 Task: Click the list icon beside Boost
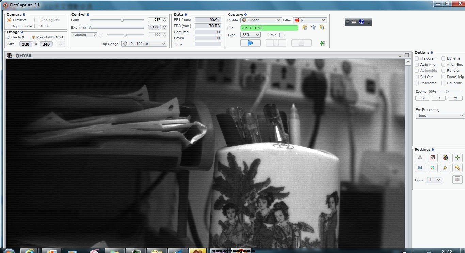(457, 180)
